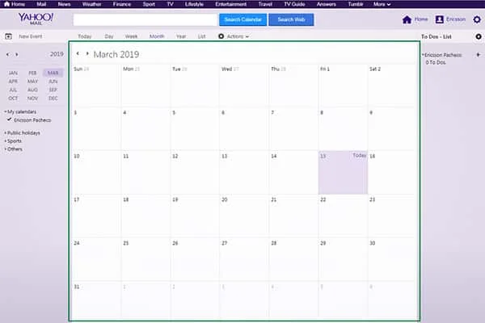Click the Home house icon in header

(x=407, y=19)
